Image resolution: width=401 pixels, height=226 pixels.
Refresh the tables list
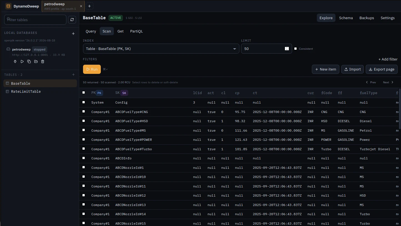(72, 20)
